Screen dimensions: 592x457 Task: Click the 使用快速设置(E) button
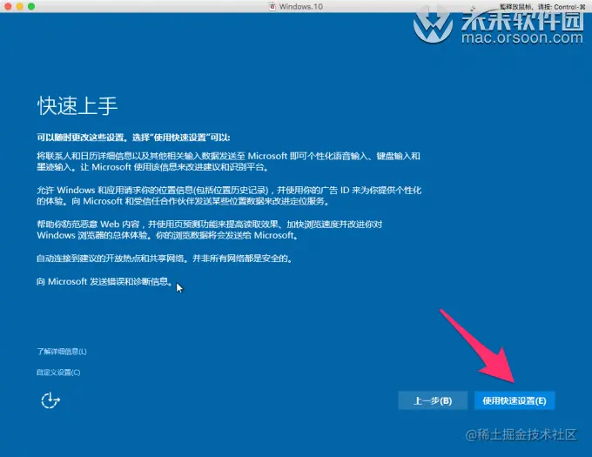coord(515,400)
